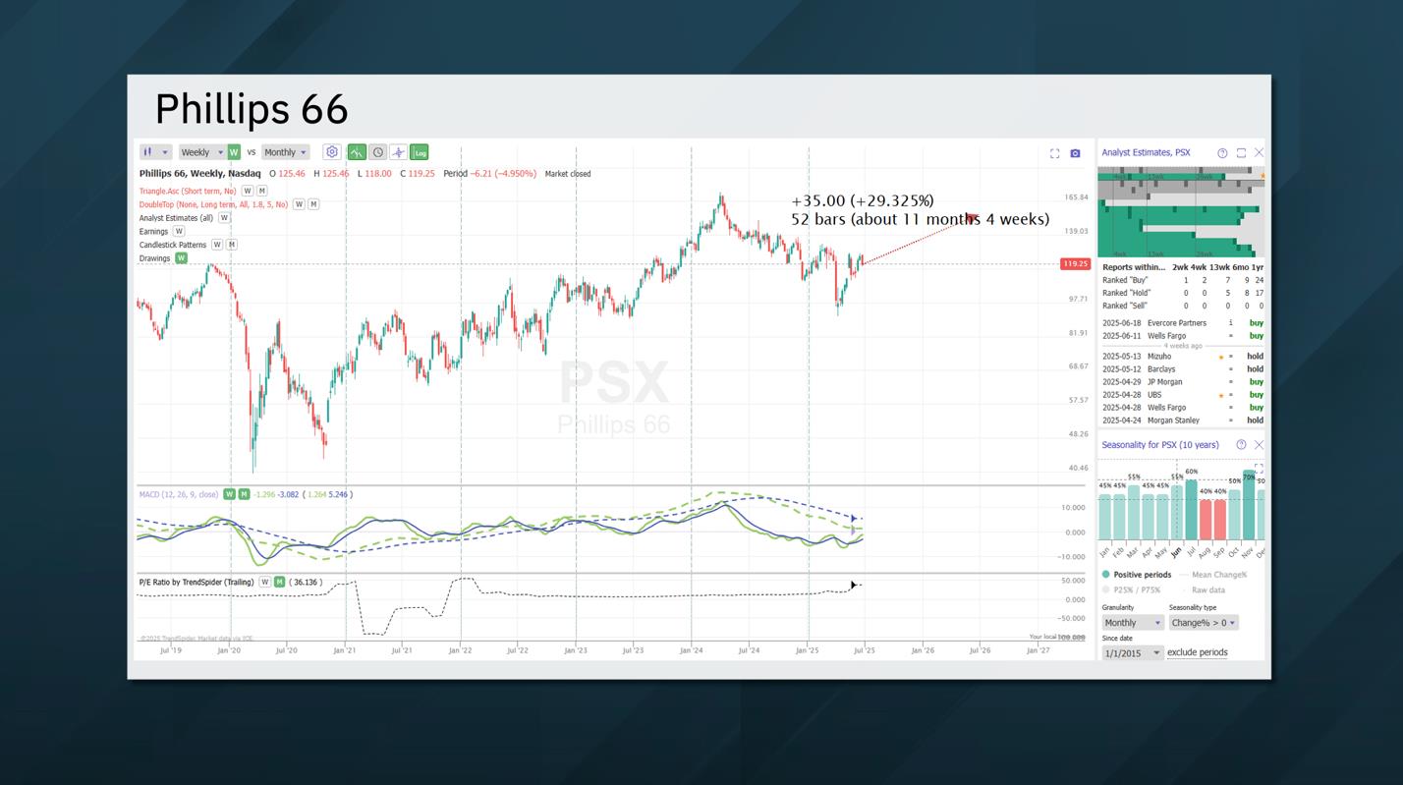1403x785 pixels.
Task: Enter fullscreen chart mode icon
Action: pyautogui.click(x=1054, y=153)
